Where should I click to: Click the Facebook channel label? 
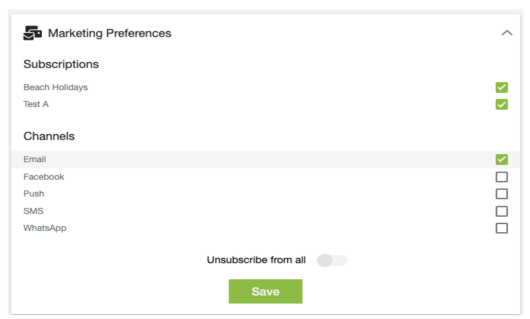tap(44, 177)
